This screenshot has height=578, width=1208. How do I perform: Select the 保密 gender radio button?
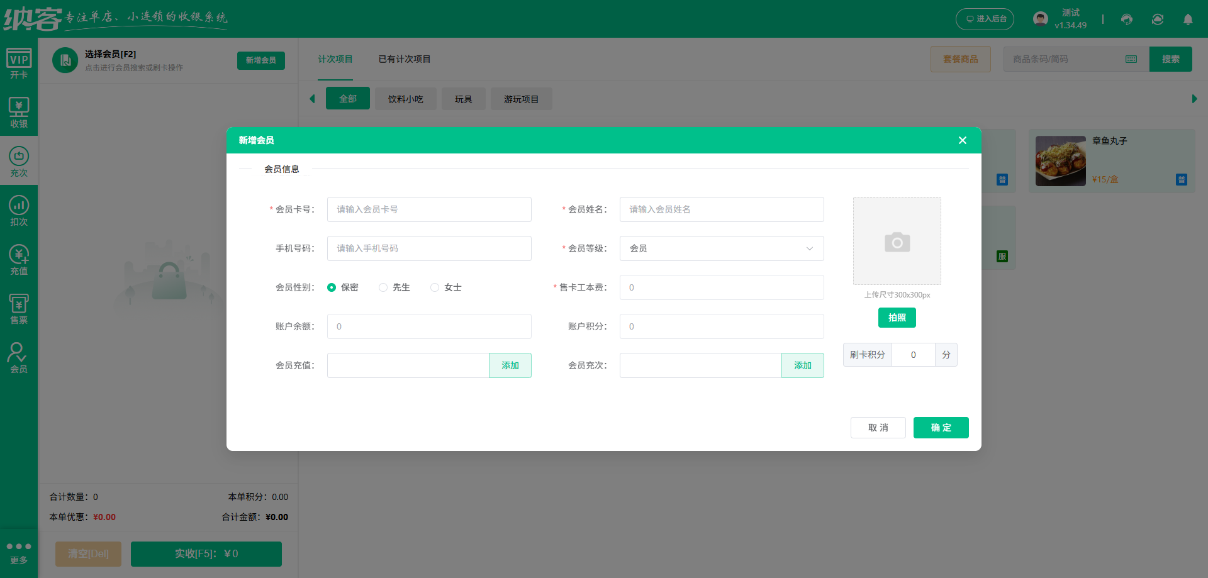332,287
